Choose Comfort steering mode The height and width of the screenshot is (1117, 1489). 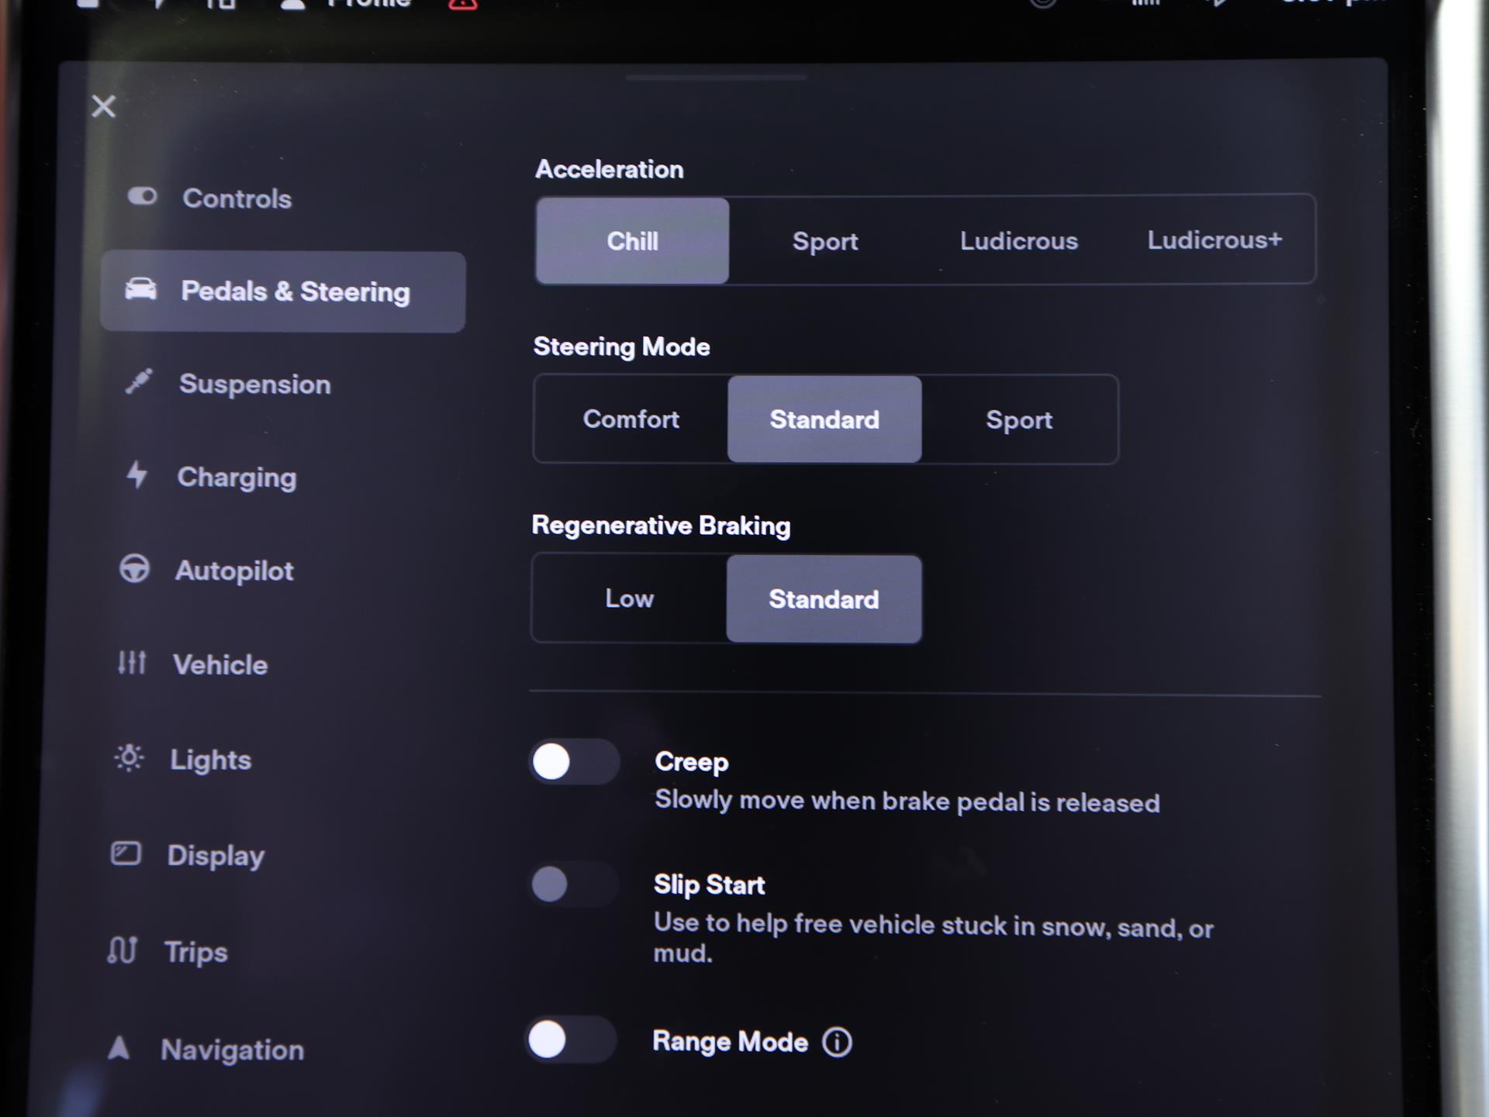[630, 419]
